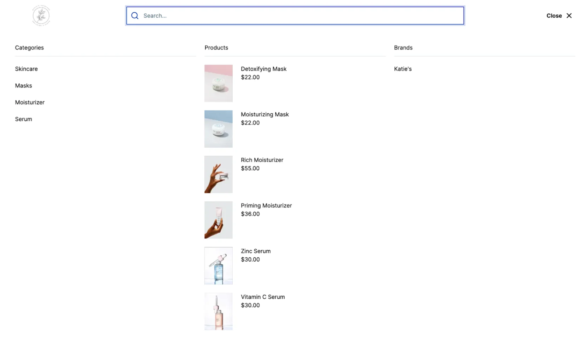Click the Detoxifying Mask product name
The width and height of the screenshot is (579, 342).
coord(264,69)
